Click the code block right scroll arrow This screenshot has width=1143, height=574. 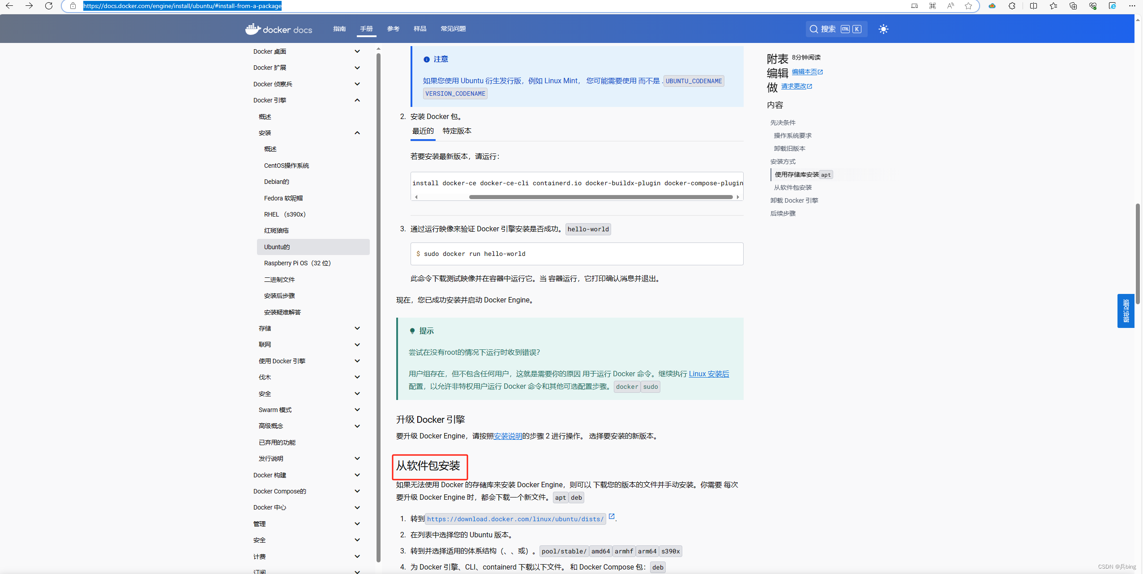point(738,197)
